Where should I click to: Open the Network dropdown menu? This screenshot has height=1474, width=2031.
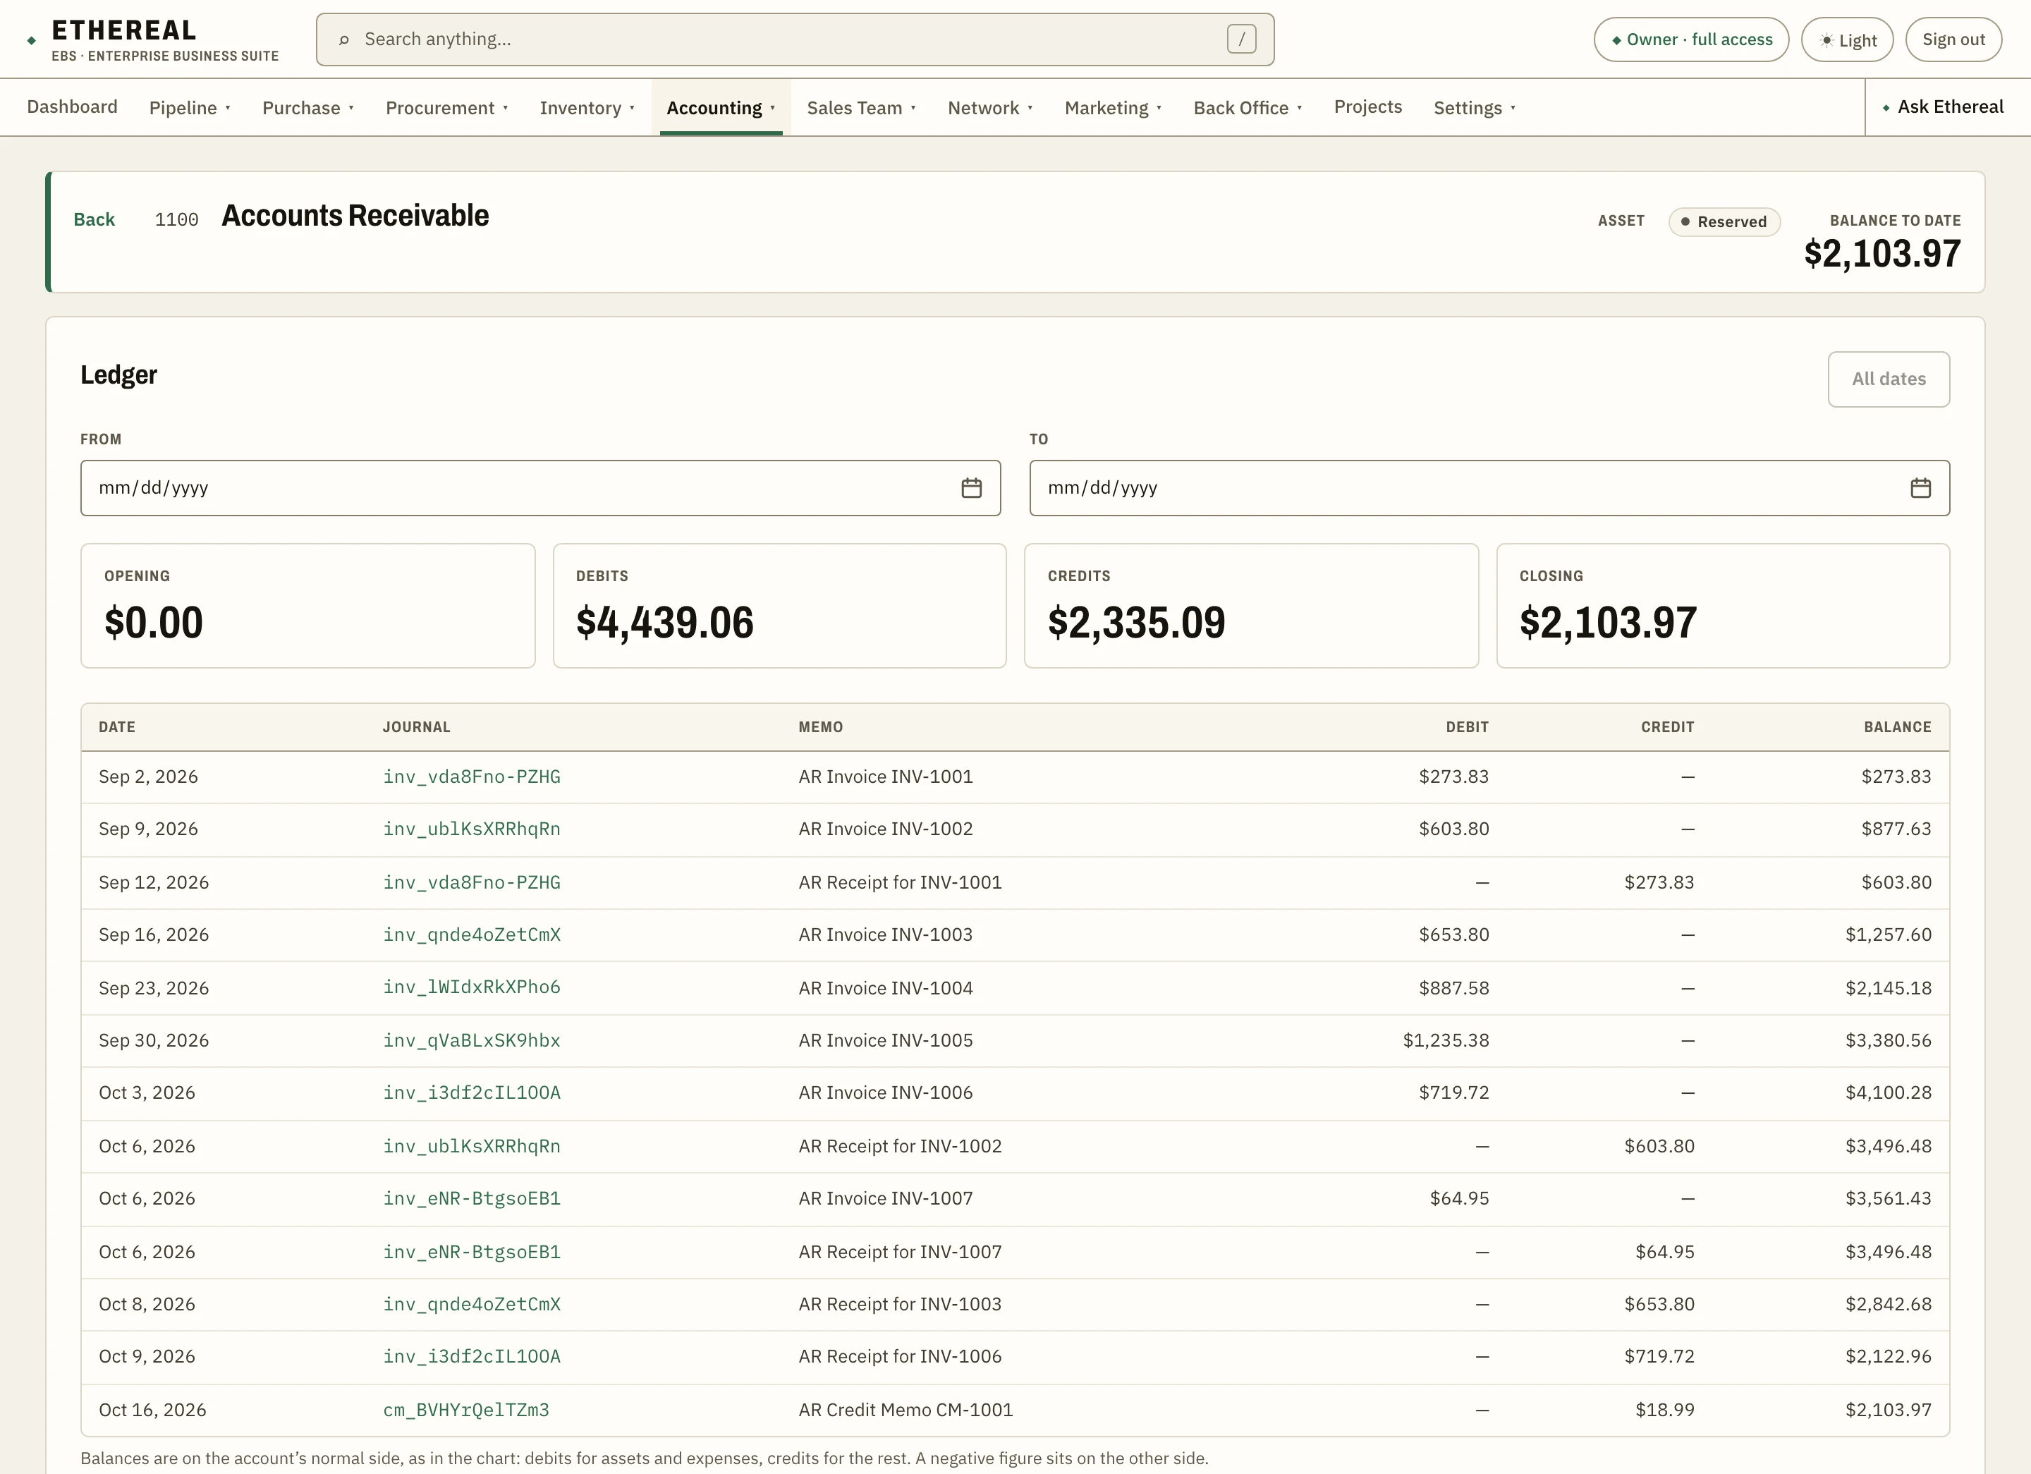click(990, 107)
